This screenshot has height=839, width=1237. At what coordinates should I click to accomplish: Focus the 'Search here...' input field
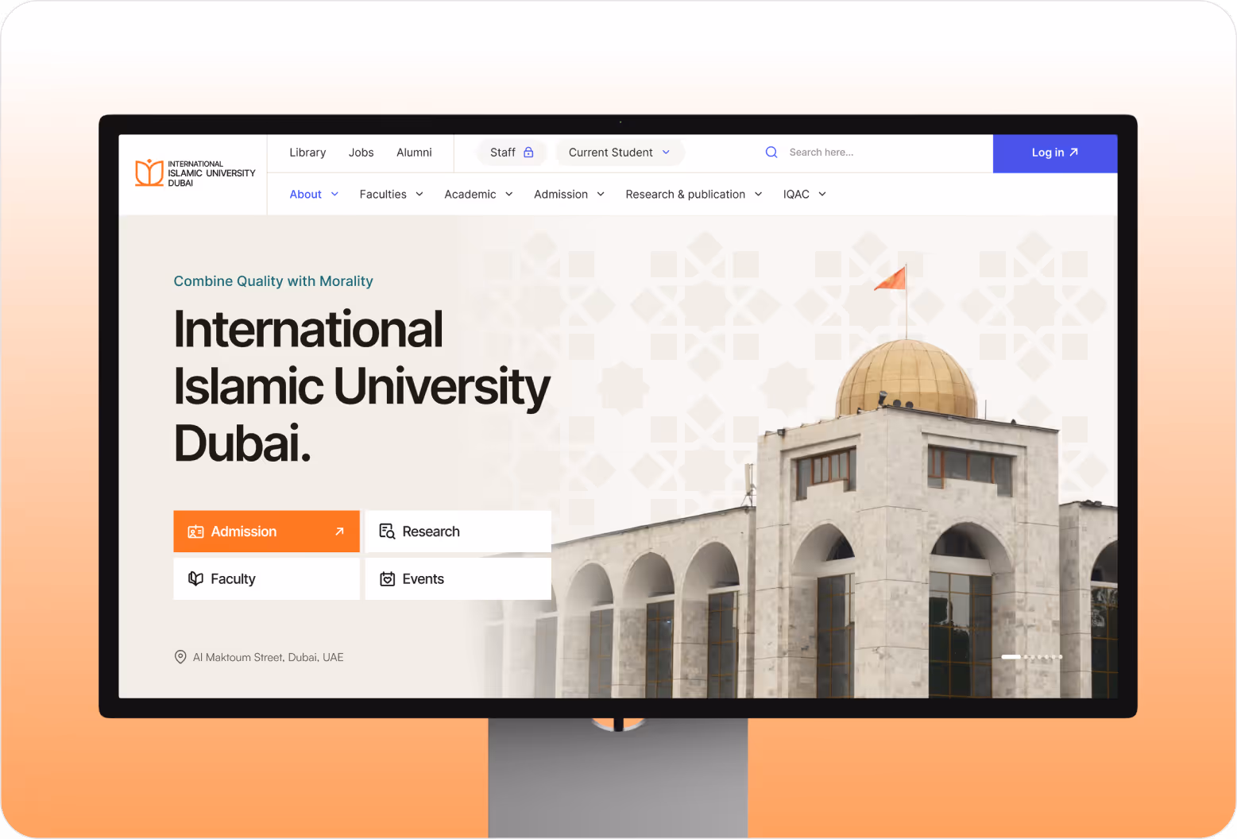[821, 152]
